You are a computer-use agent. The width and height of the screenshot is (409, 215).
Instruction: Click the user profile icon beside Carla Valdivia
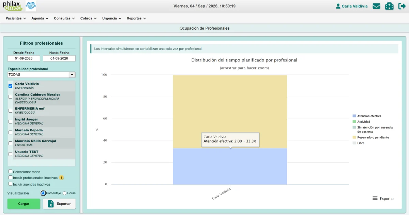[x=338, y=6]
